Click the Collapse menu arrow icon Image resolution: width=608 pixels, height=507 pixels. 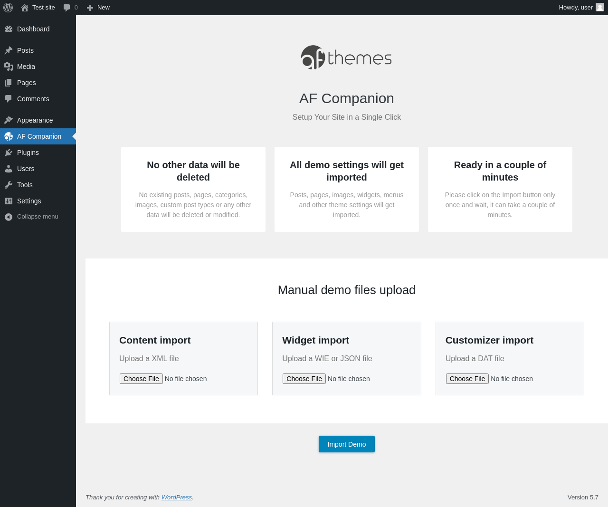9,217
